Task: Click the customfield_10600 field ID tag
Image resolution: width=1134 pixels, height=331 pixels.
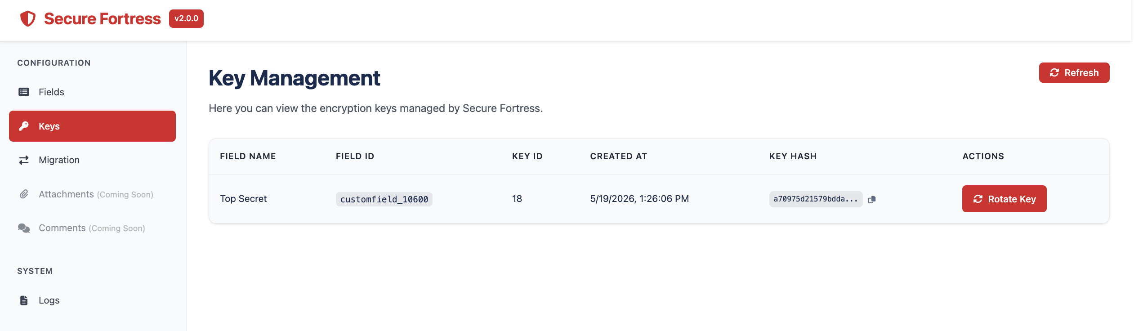Action: 384,199
